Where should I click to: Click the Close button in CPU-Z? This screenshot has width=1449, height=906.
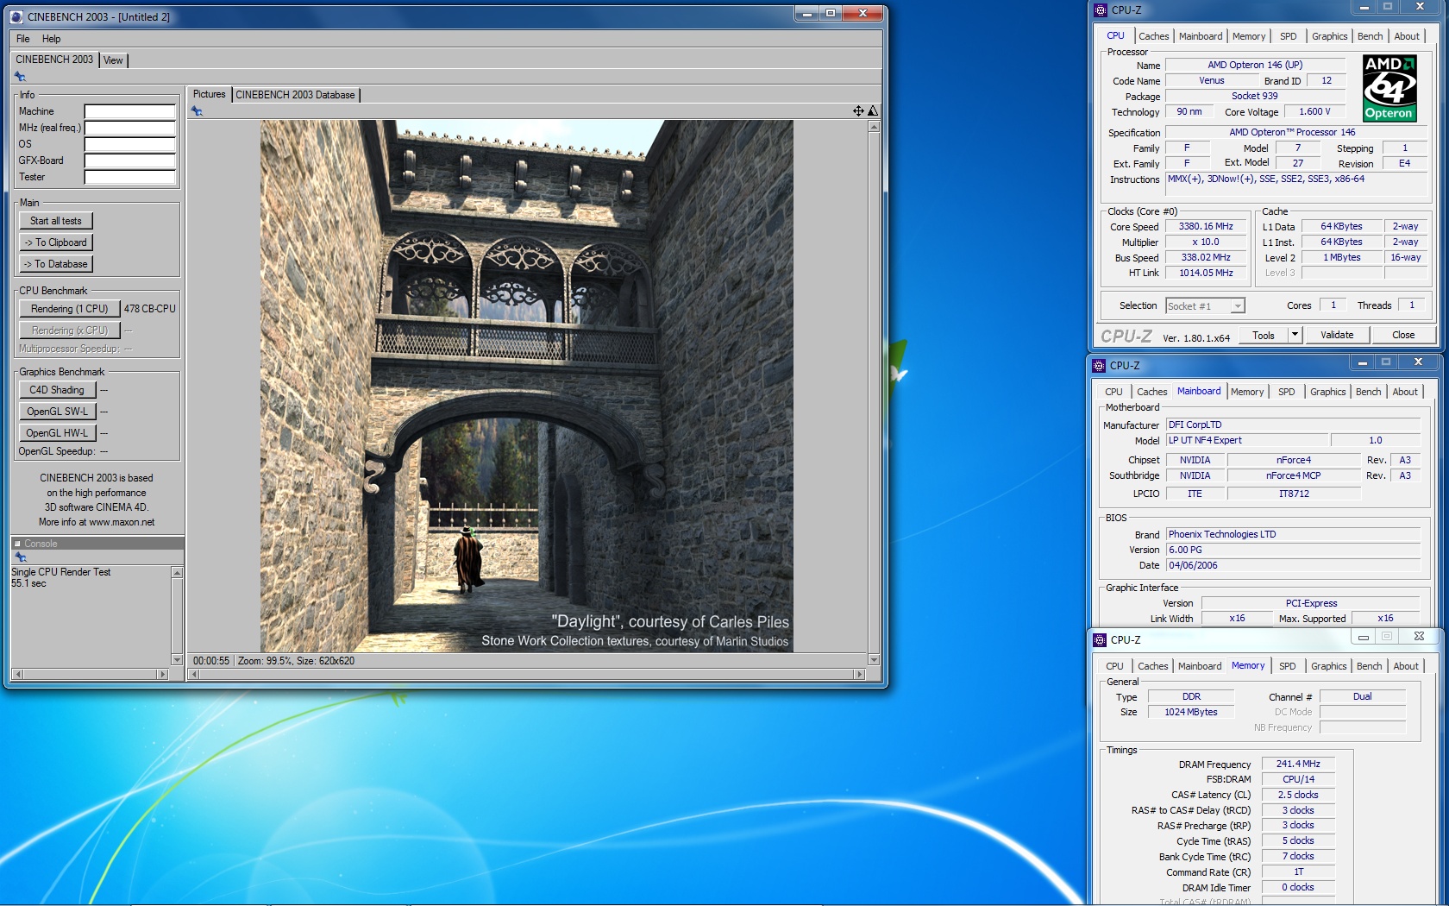click(x=1403, y=335)
